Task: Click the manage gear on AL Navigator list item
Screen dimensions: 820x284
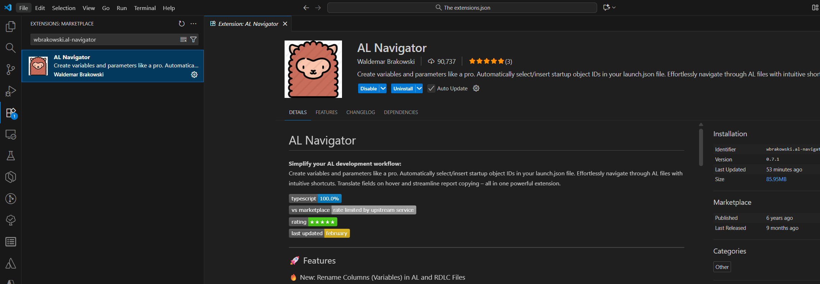Action: coord(194,75)
